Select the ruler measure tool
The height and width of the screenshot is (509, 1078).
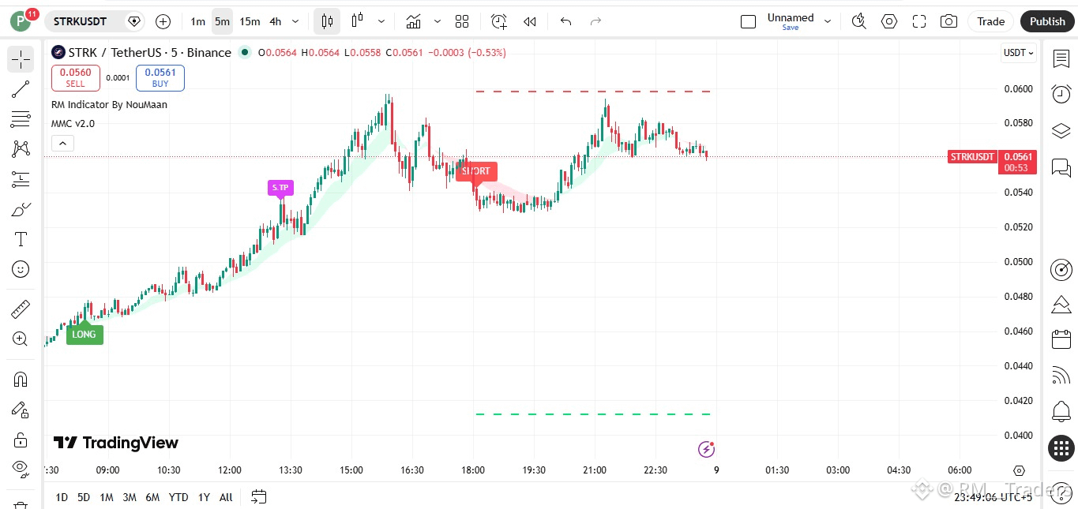[x=21, y=309]
